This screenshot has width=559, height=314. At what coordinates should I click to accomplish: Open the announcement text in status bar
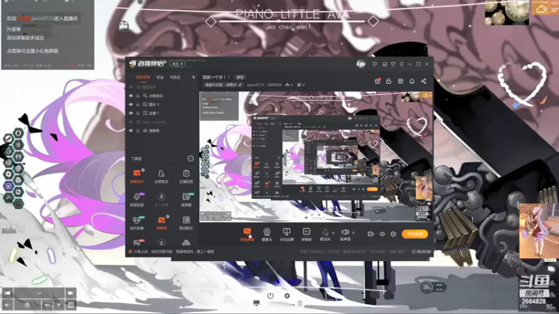tap(174, 251)
